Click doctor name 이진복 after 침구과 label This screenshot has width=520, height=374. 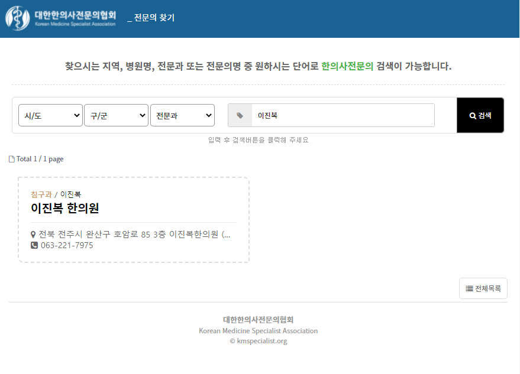[x=70, y=194]
